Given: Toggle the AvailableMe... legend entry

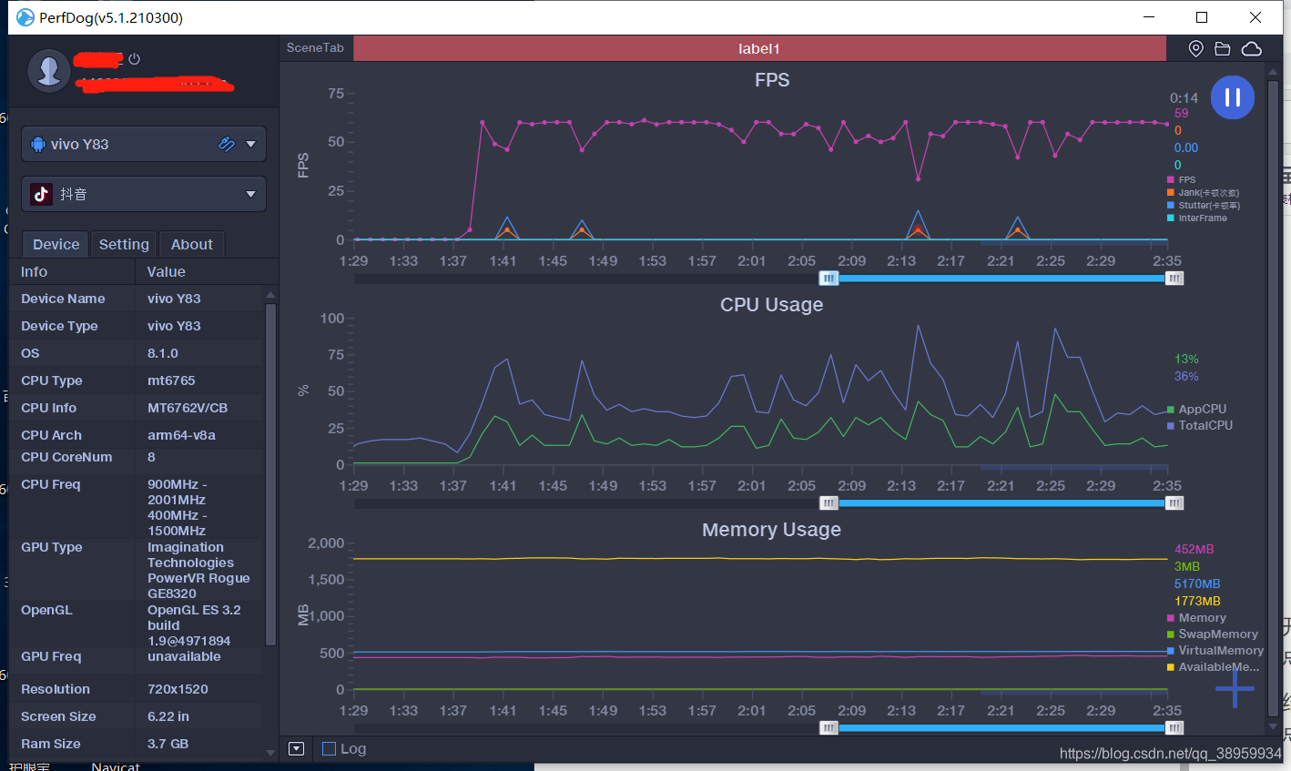Looking at the screenshot, I should click(1214, 666).
